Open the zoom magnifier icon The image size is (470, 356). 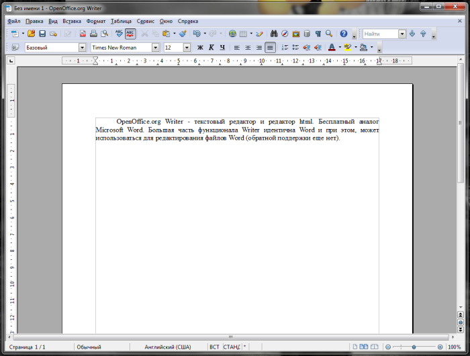(x=329, y=34)
